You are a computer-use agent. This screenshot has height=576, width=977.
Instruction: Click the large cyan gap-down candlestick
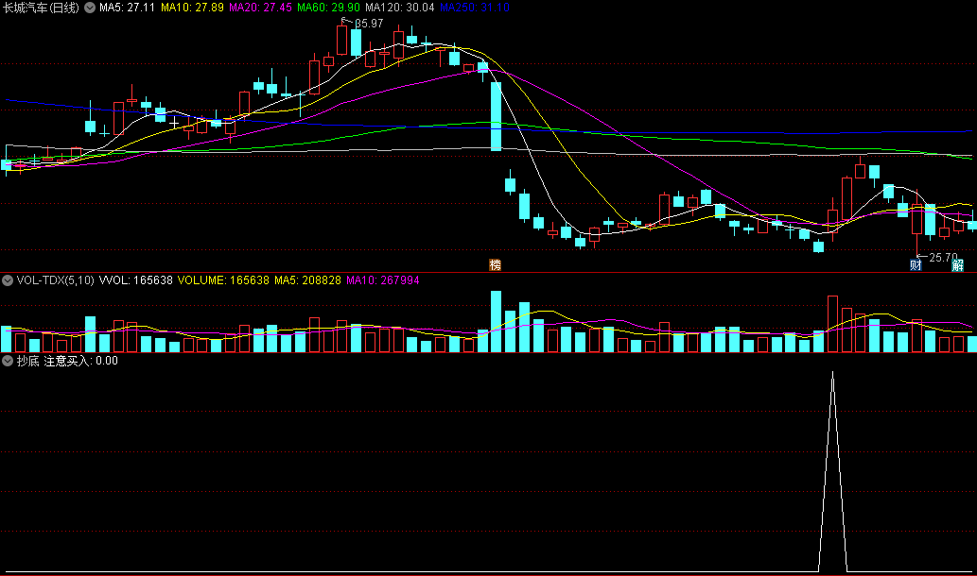tap(496, 116)
